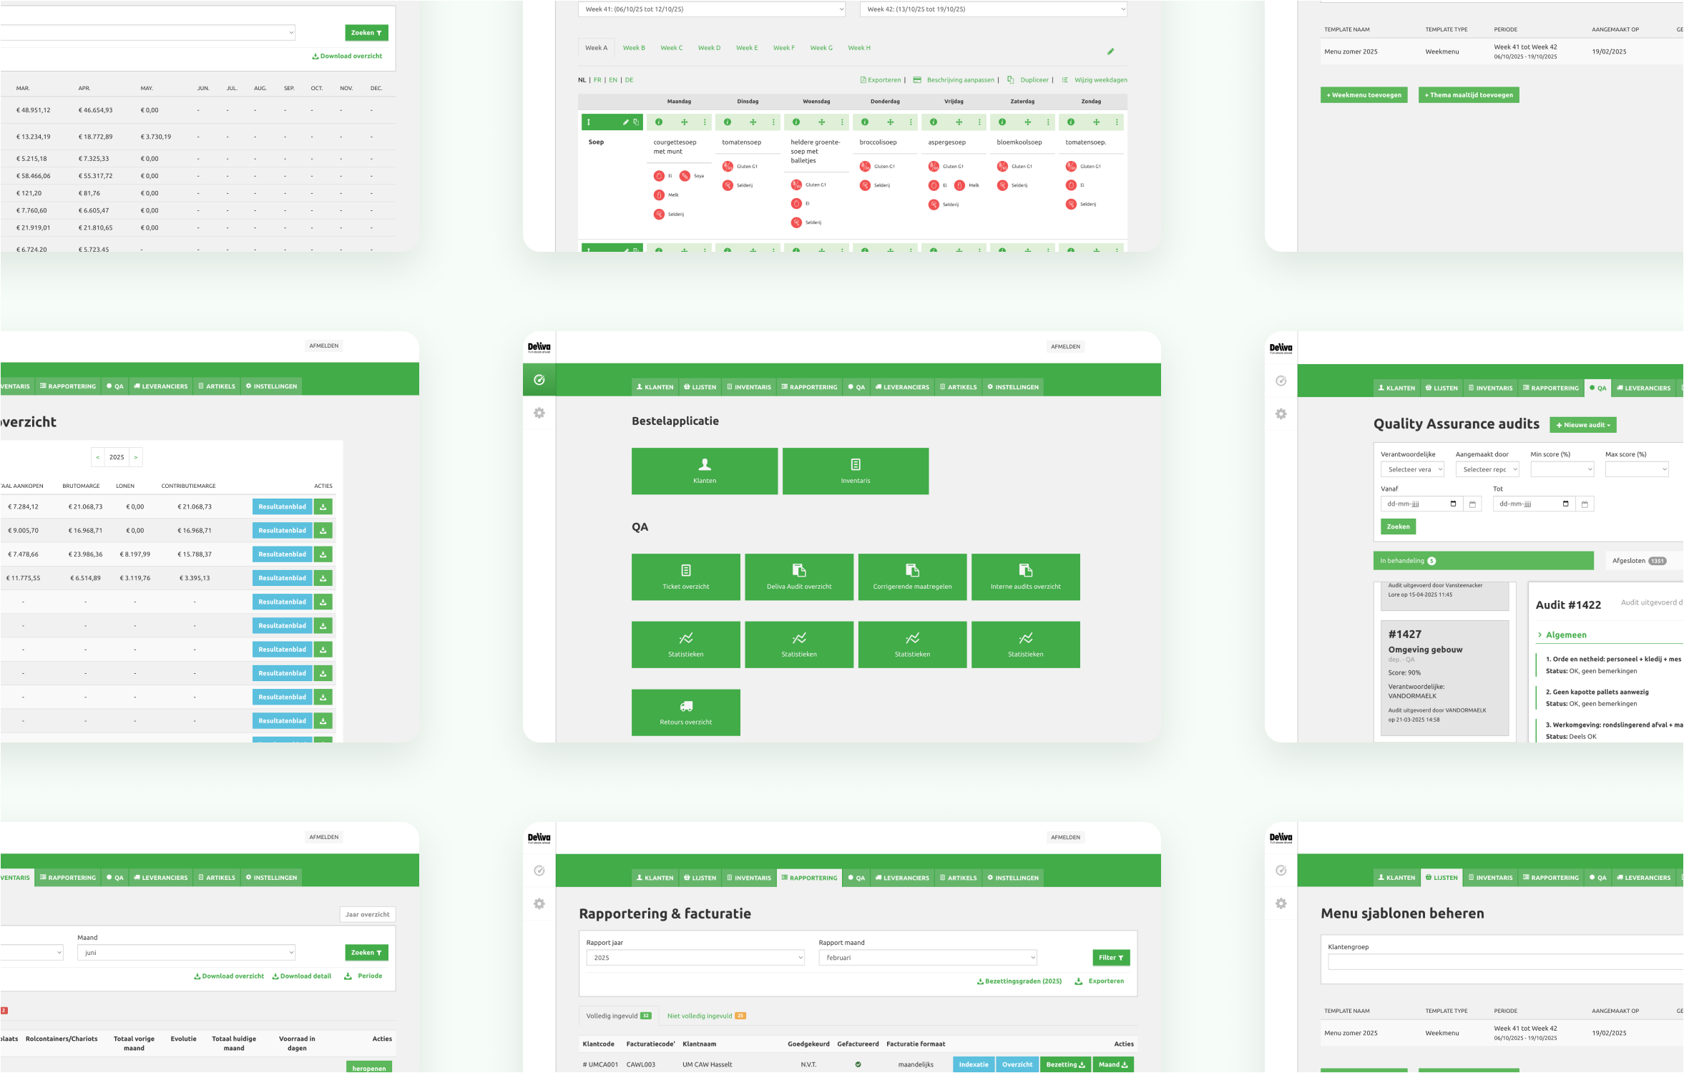Switch menu language to FR
Screen dimensions: 1684x1073
click(597, 80)
